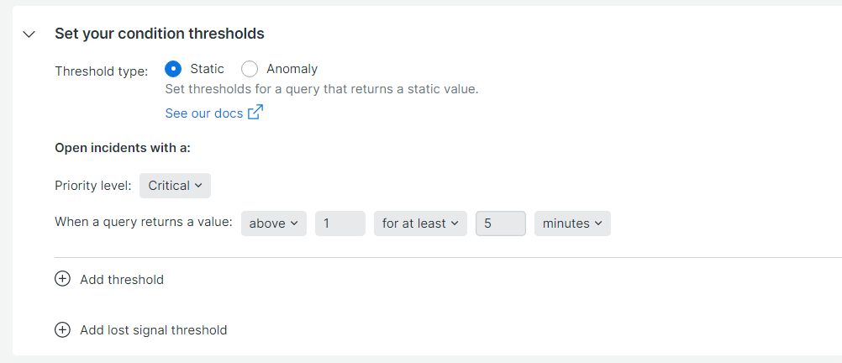Screen dimensions: 842x363
Task: Click the plus circle icon for Add threshold
Action: pyautogui.click(x=62, y=279)
